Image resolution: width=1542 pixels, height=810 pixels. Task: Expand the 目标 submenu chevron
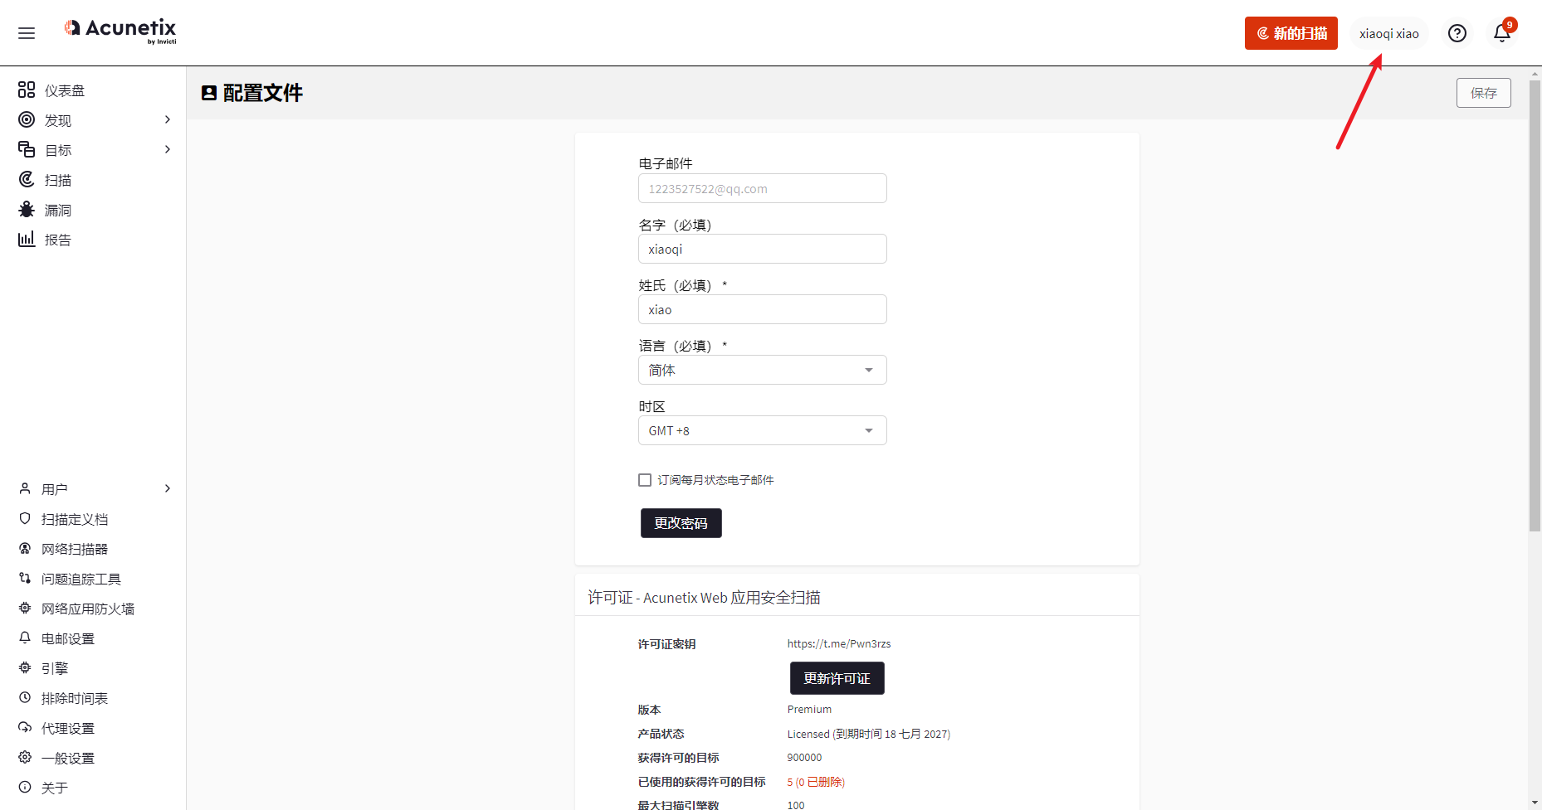coord(168,149)
